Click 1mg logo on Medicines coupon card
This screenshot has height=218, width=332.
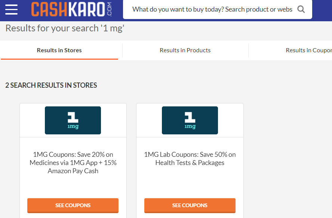click(x=73, y=120)
